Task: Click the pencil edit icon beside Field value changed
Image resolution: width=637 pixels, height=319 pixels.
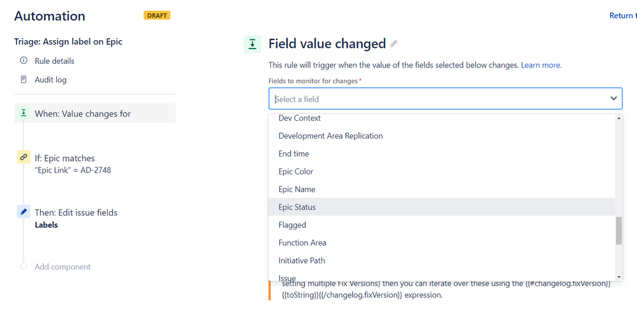Action: tap(393, 44)
